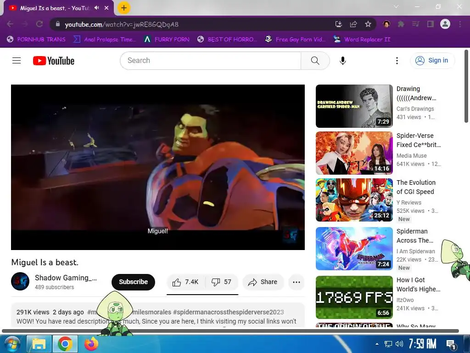Click title 'The Evolution of CGI Speed'
The height and width of the screenshot is (353, 470).
(416, 187)
